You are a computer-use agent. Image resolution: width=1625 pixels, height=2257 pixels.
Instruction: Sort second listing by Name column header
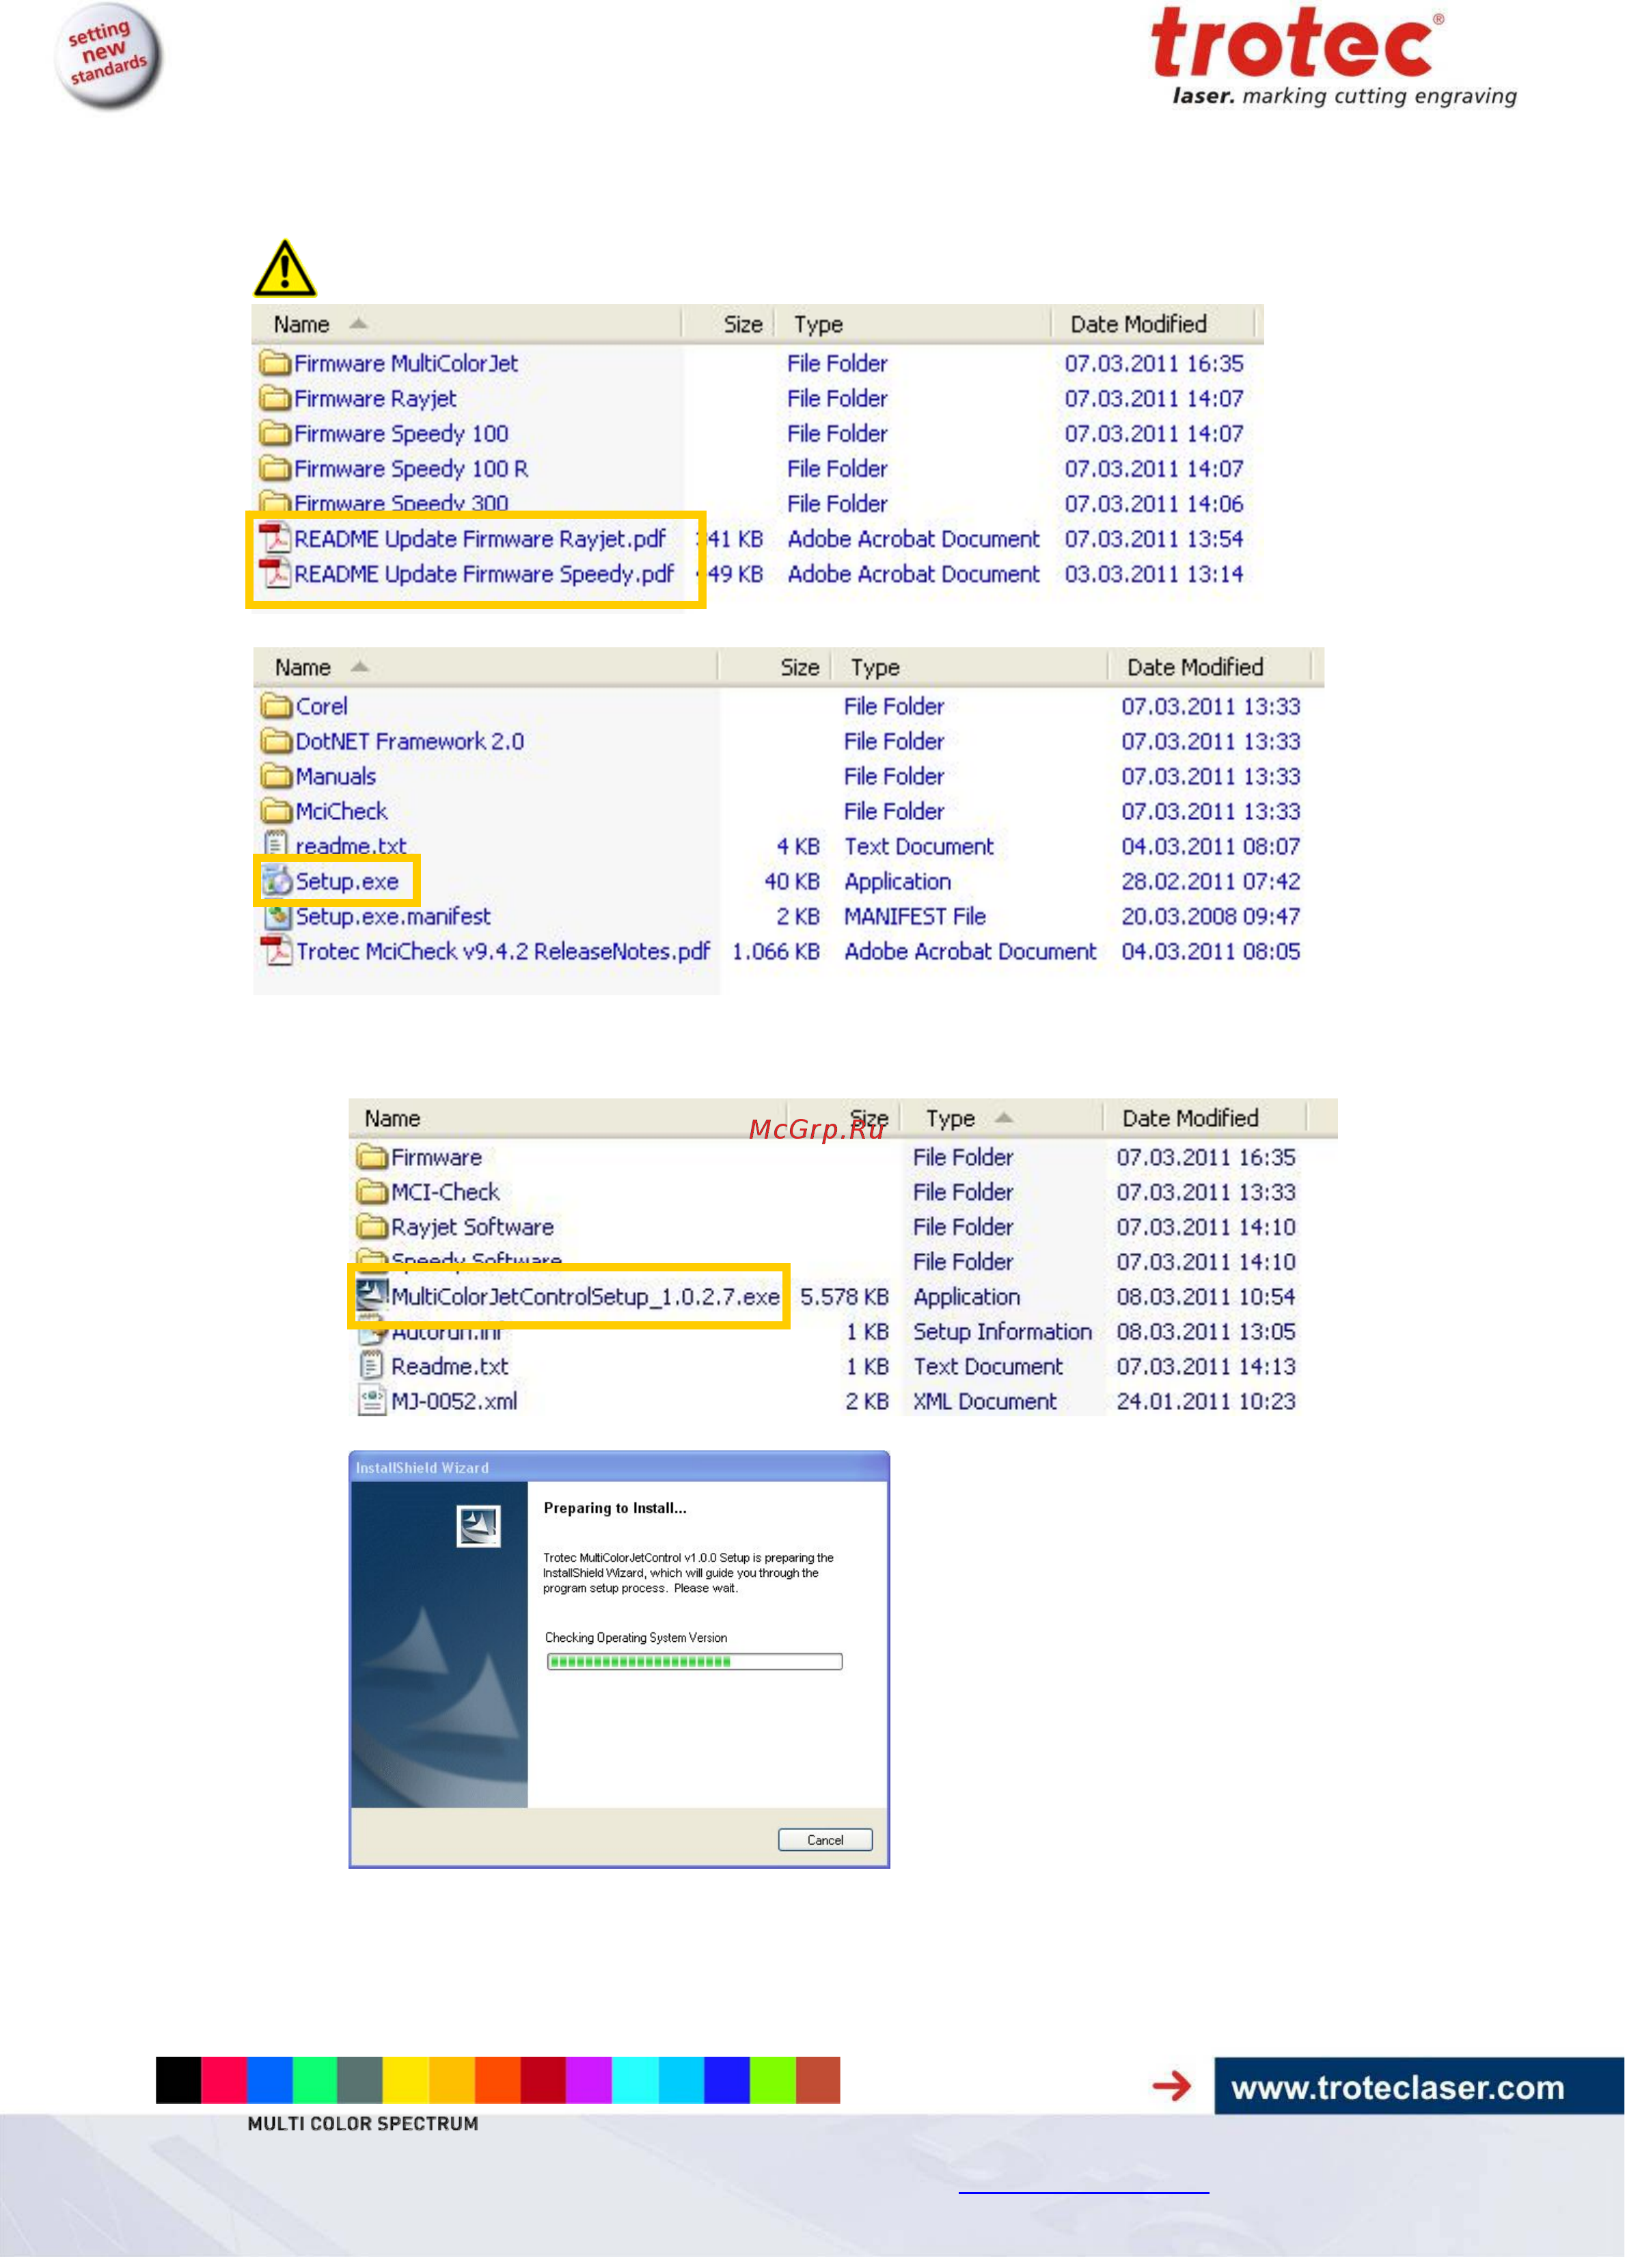(303, 668)
